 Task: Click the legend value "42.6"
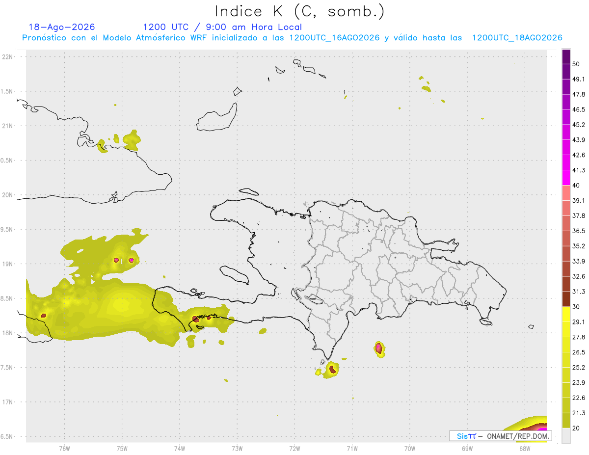coord(578,155)
